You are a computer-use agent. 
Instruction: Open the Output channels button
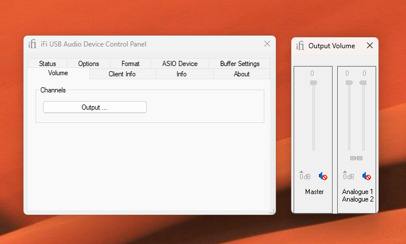(x=95, y=107)
